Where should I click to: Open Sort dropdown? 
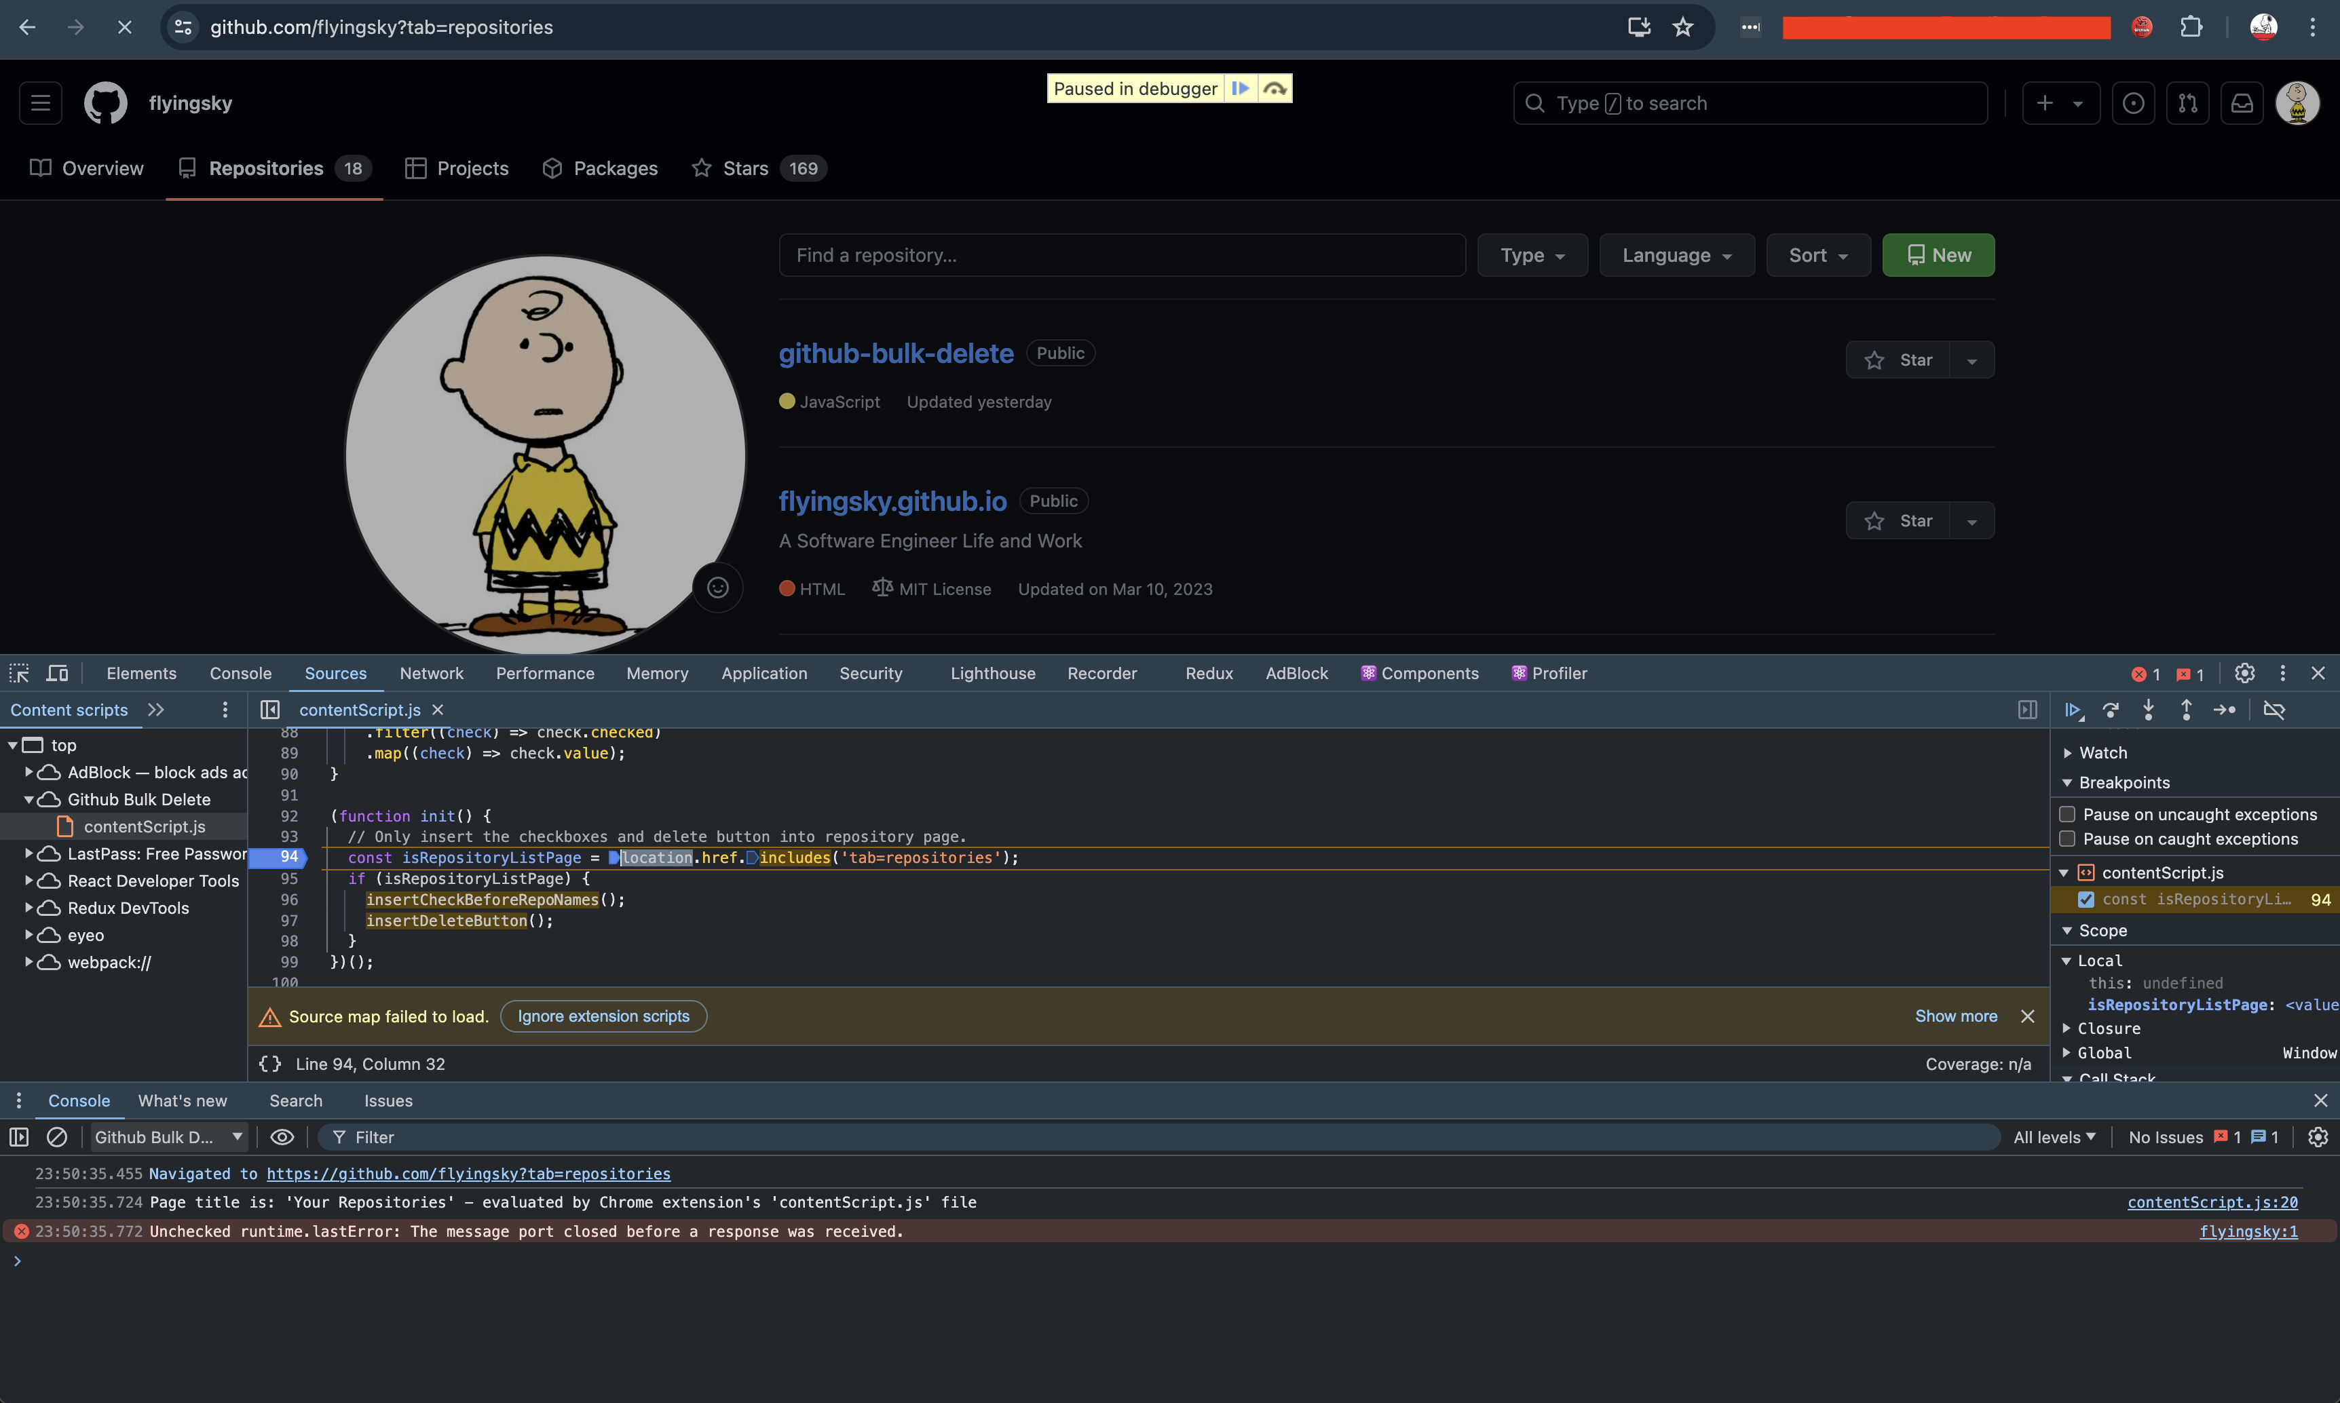click(1817, 255)
